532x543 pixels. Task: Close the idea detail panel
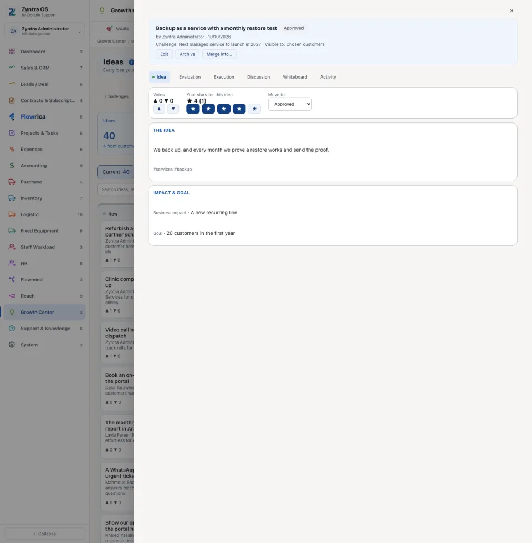point(511,11)
